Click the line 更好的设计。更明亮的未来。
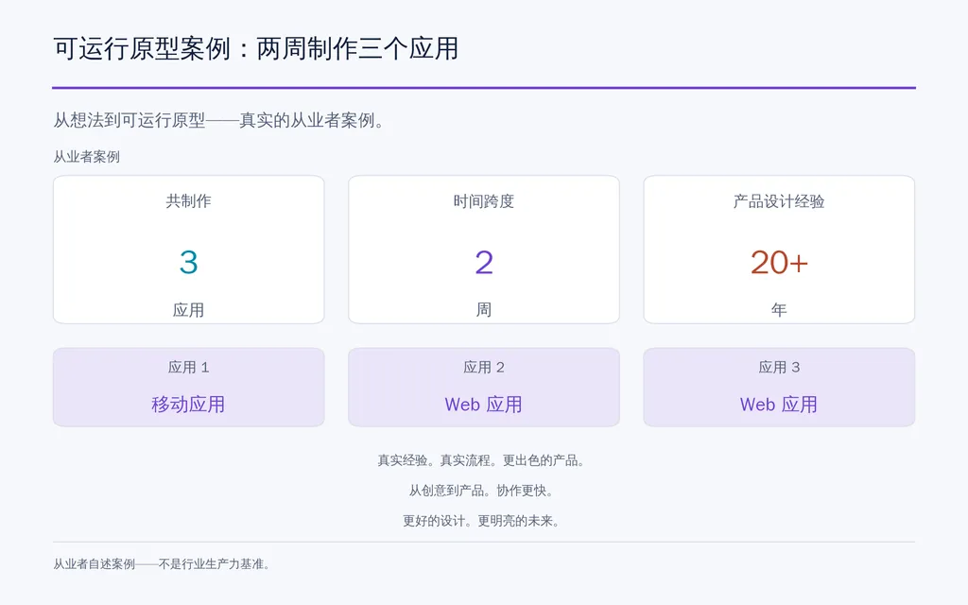Screen dimensions: 968x605 coord(481,521)
